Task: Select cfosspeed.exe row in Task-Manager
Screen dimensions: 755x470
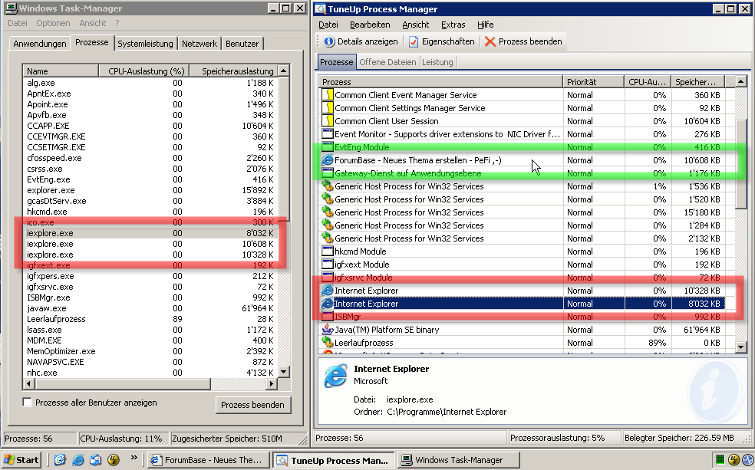Action: coord(150,158)
